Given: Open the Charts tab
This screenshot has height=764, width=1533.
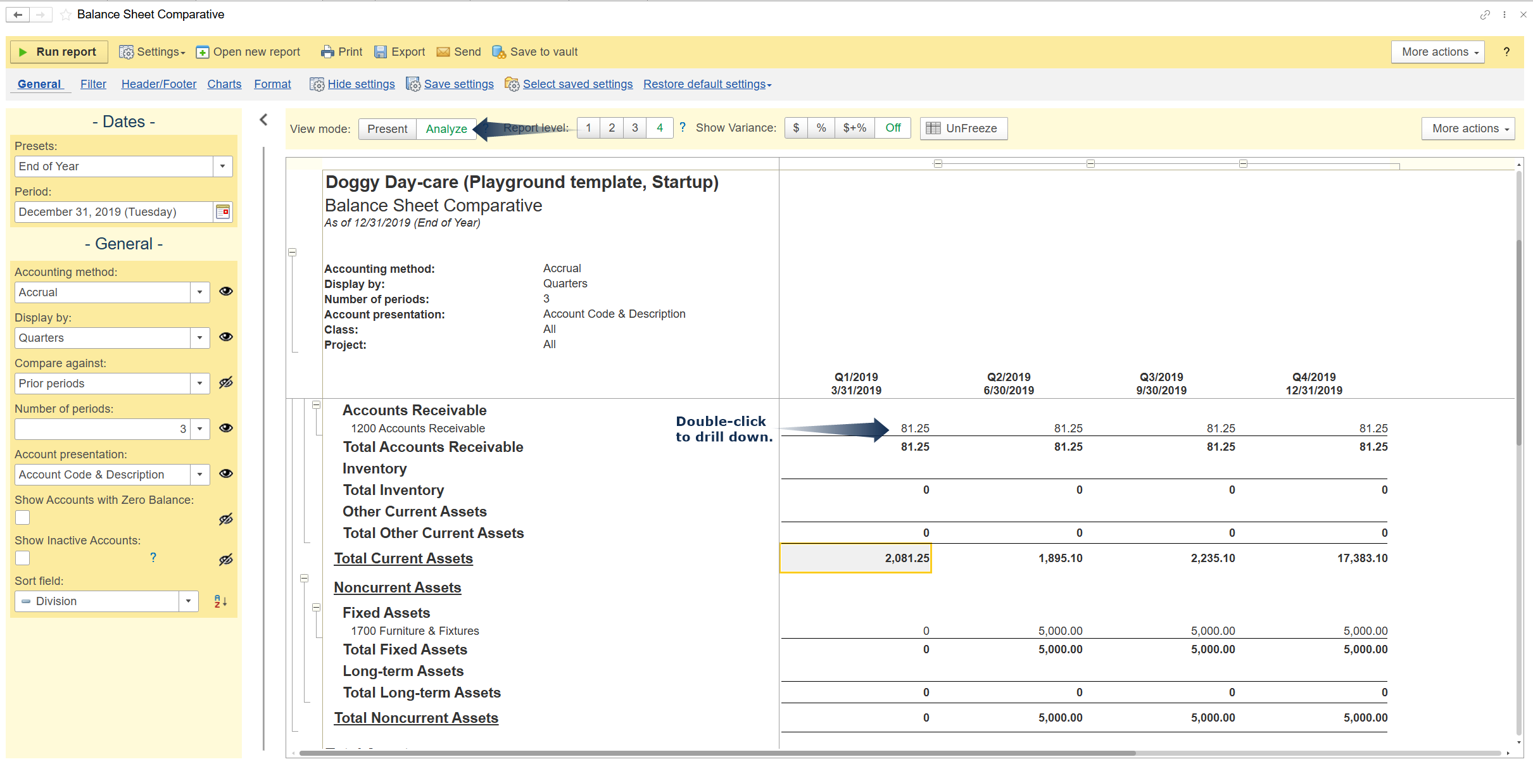Looking at the screenshot, I should click(x=224, y=84).
